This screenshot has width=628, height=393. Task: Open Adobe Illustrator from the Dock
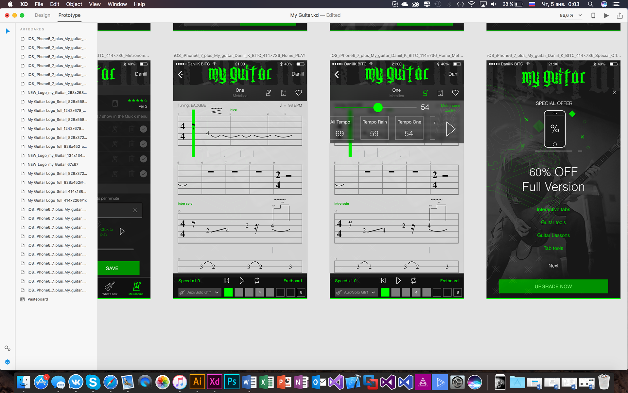click(197, 382)
